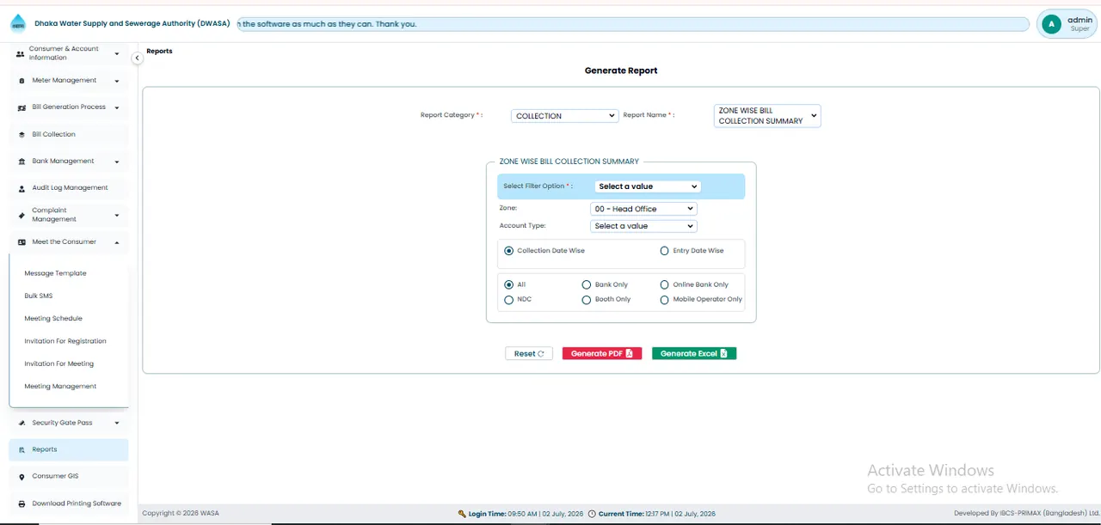Click the Bank Management building icon
The height and width of the screenshot is (525, 1101).
click(x=22, y=162)
